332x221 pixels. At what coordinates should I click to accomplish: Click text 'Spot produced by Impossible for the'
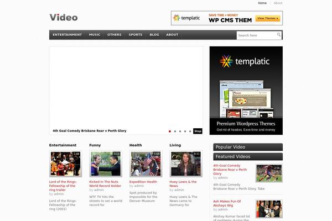click(x=143, y=195)
